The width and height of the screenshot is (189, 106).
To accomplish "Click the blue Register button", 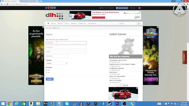I will point(50,79).
